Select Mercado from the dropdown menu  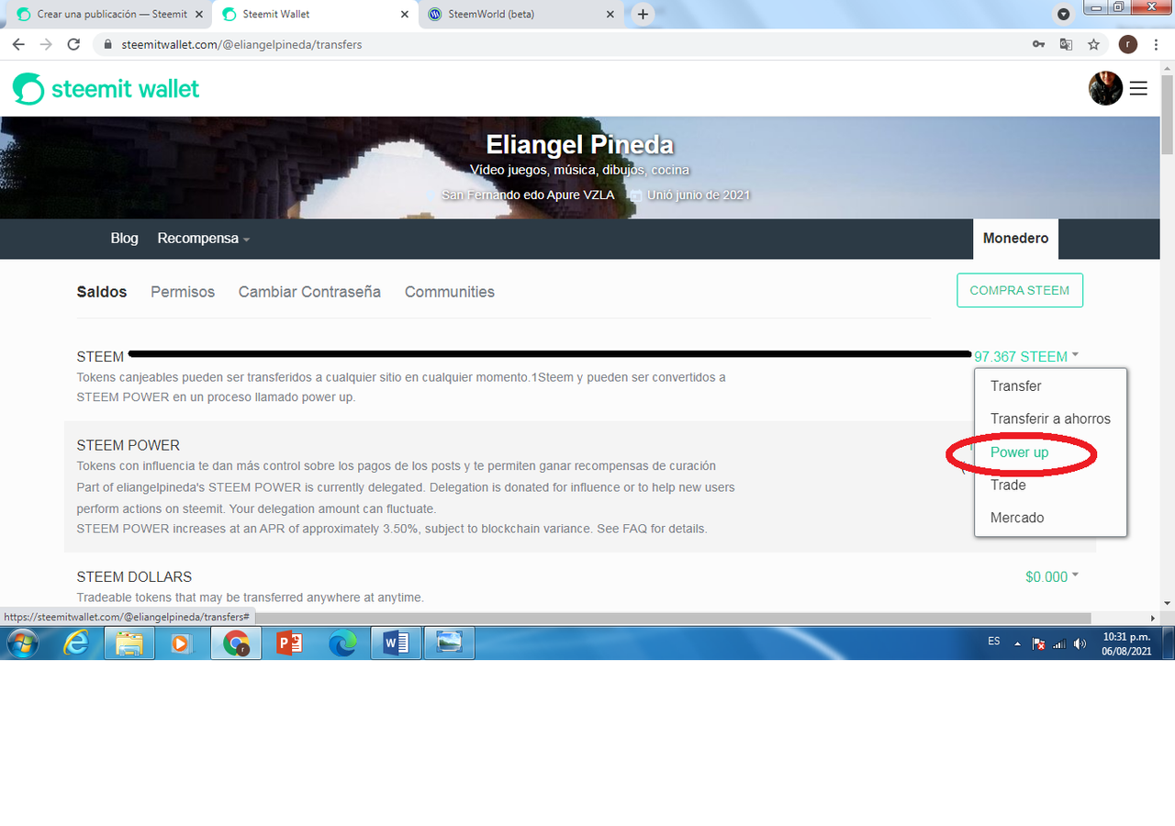click(x=1017, y=519)
